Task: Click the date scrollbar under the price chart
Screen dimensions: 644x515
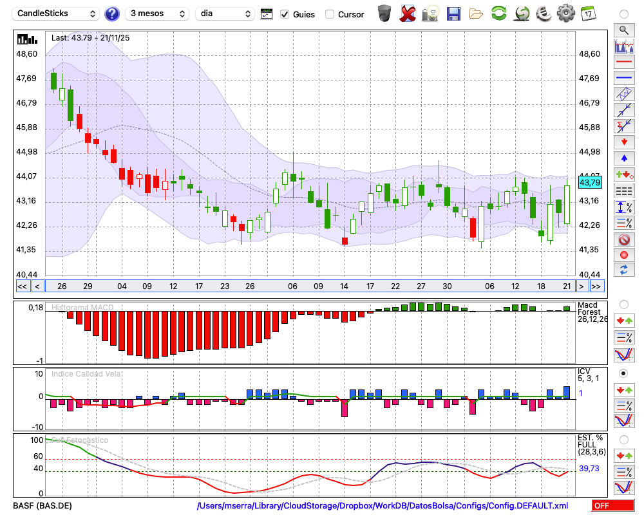Action: click(x=309, y=286)
